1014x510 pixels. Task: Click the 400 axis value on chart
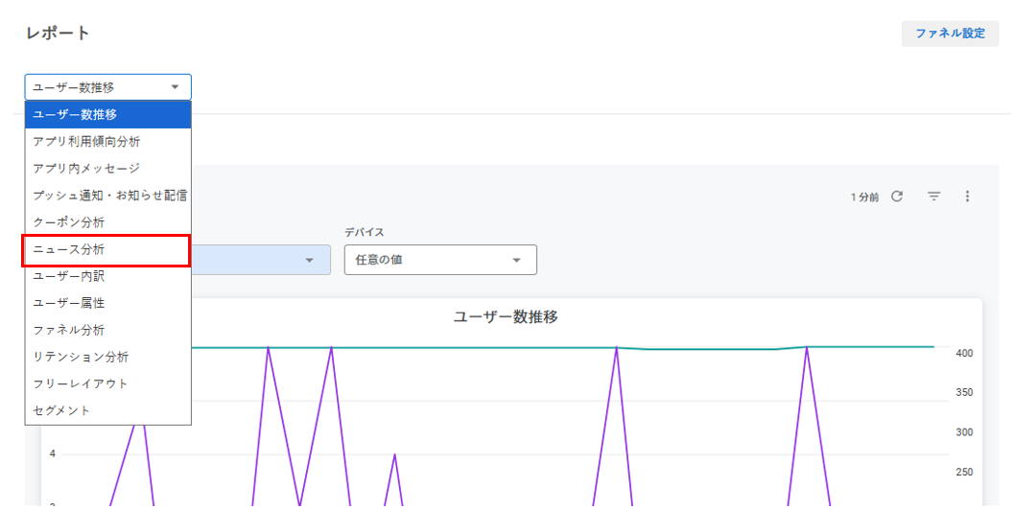[964, 354]
